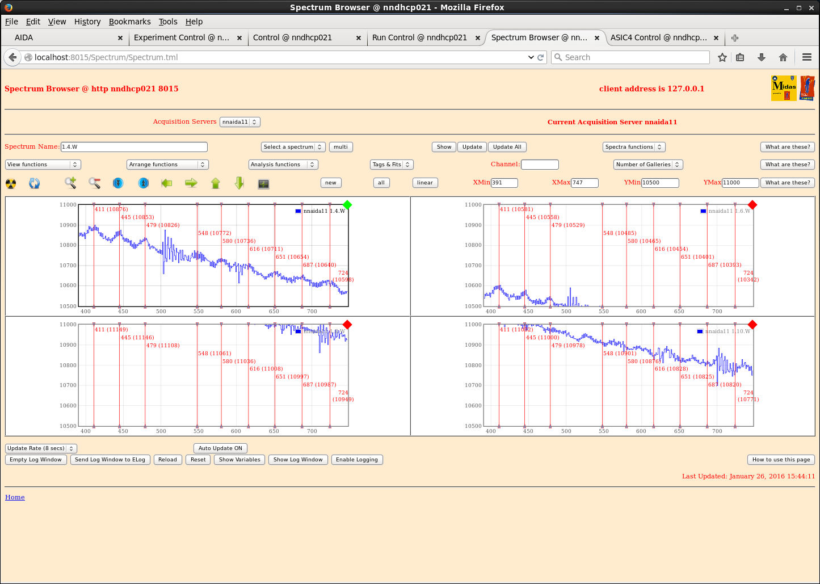The image size is (820, 584).
Task: Click the red diamond on bottom-left spectrum
Action: [347, 325]
